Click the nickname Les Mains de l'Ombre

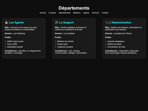click(x=123, y=33)
